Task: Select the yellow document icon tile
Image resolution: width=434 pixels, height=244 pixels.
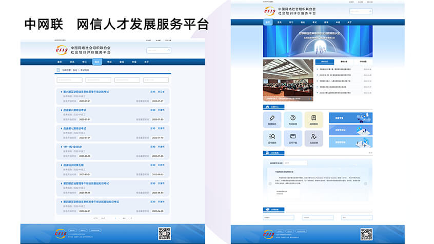Action: [x=314, y=119]
